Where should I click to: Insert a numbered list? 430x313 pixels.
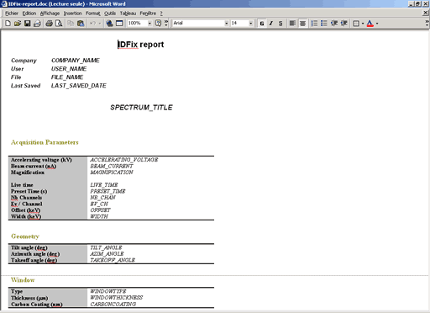coord(314,24)
